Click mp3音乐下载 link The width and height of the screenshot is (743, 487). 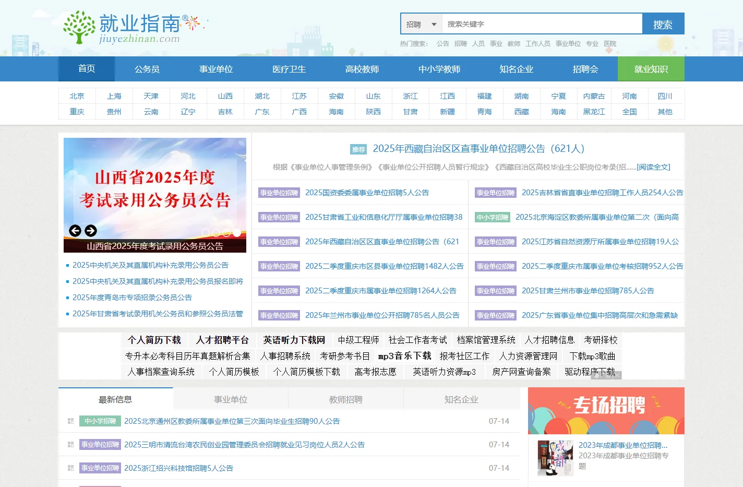405,356
